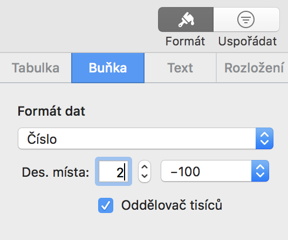Click the Formát label under the paintbrush

pyautogui.click(x=185, y=41)
